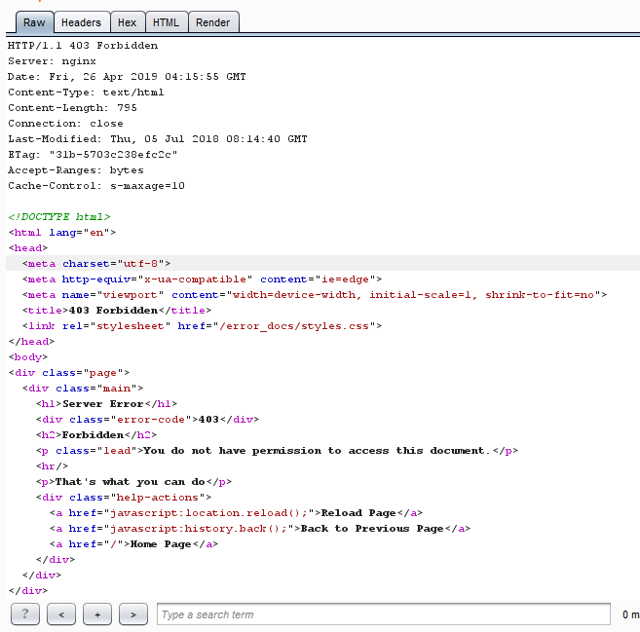Viewport: 640px width, 632px height.
Task: Open the Render tab
Action: point(213,22)
